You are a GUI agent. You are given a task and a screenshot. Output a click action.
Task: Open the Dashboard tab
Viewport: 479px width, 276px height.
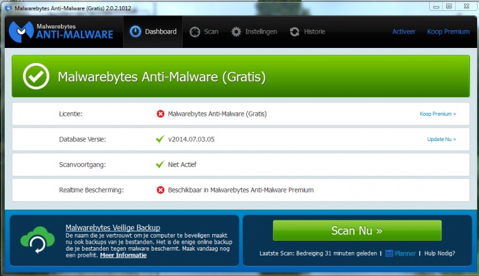point(153,32)
